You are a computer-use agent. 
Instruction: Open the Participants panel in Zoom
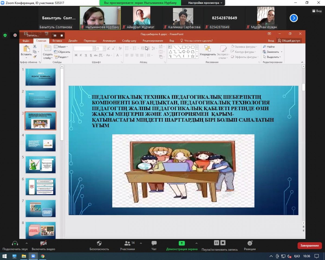pyautogui.click(x=127, y=243)
